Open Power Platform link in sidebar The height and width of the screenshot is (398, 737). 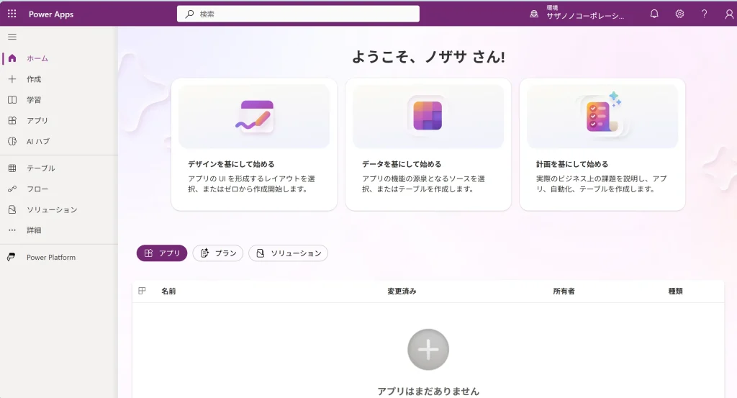(x=50, y=258)
